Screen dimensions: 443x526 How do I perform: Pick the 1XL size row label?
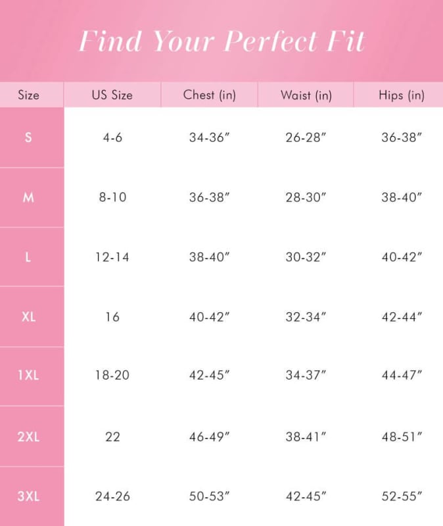tap(28, 375)
